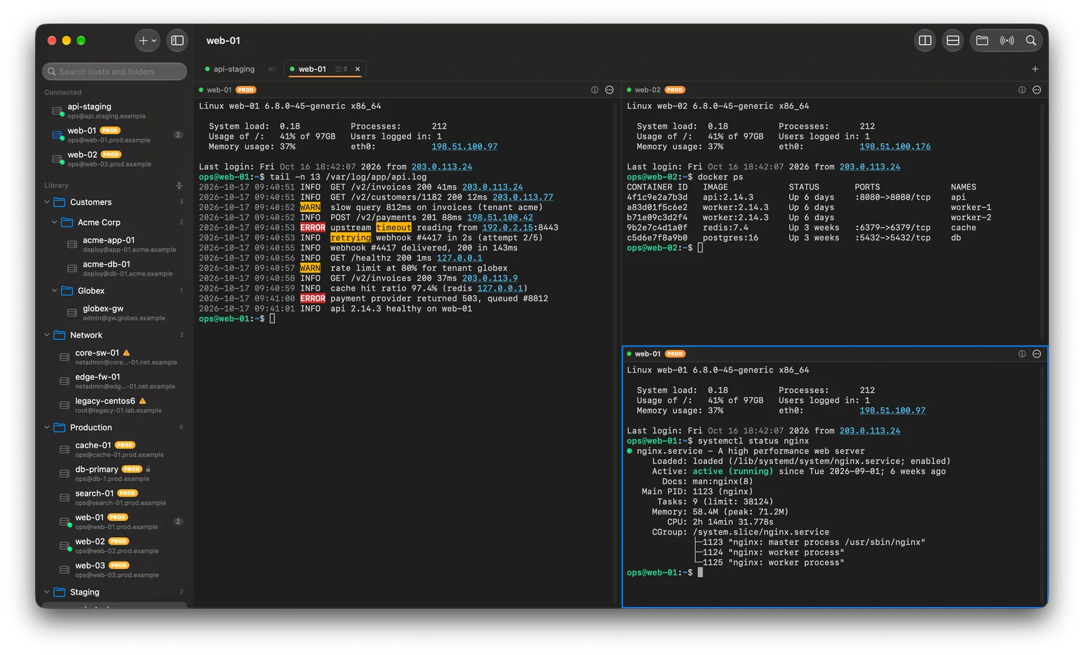
Task: Open the new connection plus dropdown
Action: (x=148, y=41)
